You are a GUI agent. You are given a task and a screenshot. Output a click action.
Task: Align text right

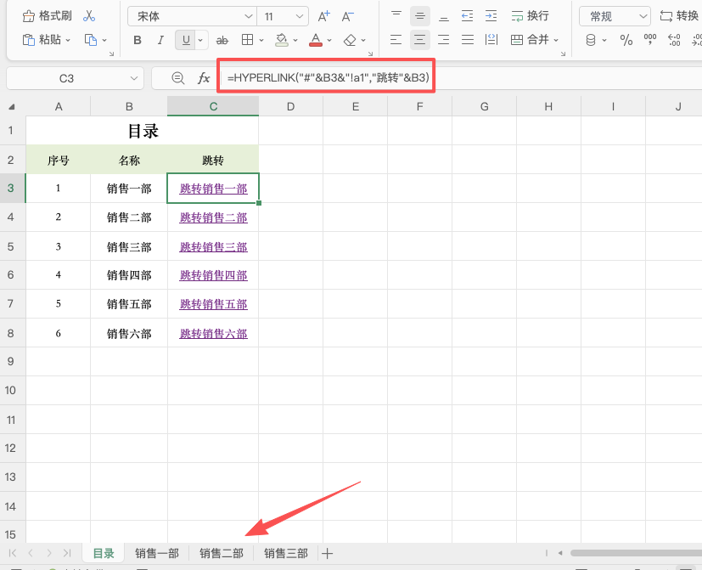pyautogui.click(x=444, y=40)
